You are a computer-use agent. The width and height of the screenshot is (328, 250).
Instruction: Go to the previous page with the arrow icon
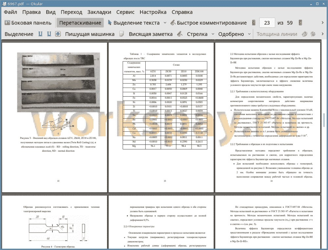(254, 23)
